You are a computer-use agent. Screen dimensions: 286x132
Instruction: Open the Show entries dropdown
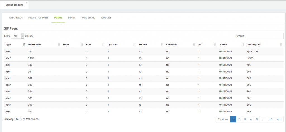(18, 36)
